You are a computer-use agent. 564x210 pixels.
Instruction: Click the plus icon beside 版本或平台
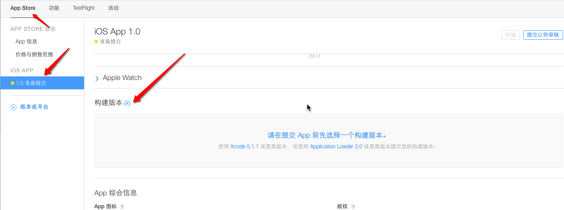(x=13, y=107)
